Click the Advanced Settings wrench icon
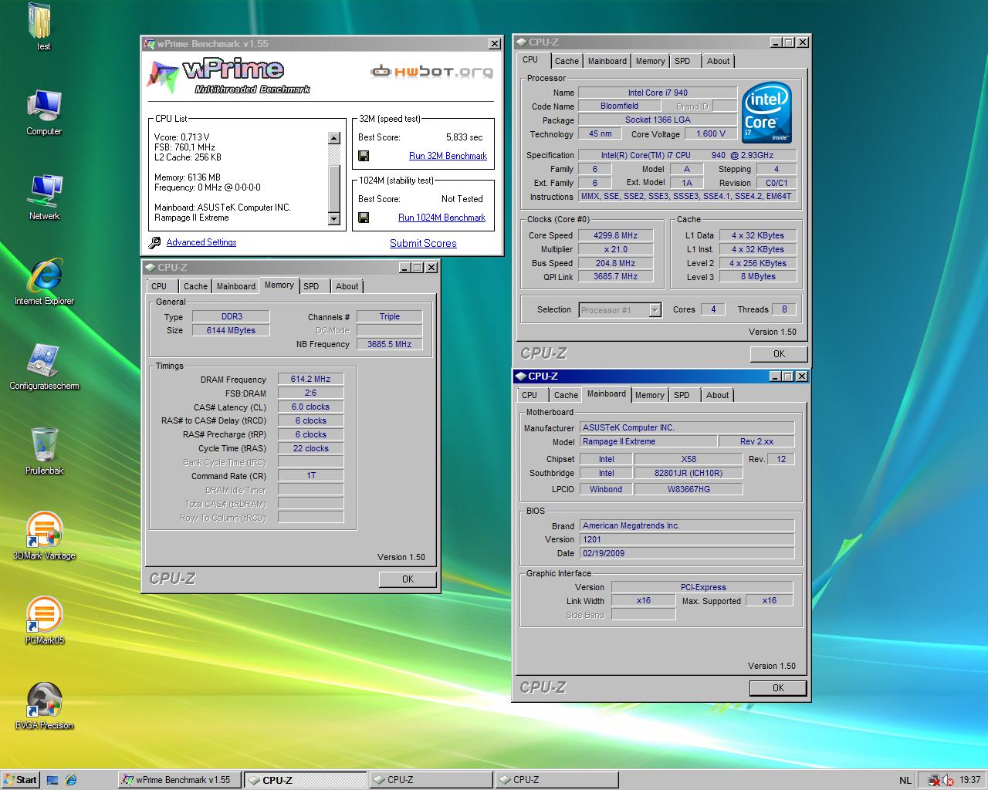988x790 pixels. click(154, 242)
